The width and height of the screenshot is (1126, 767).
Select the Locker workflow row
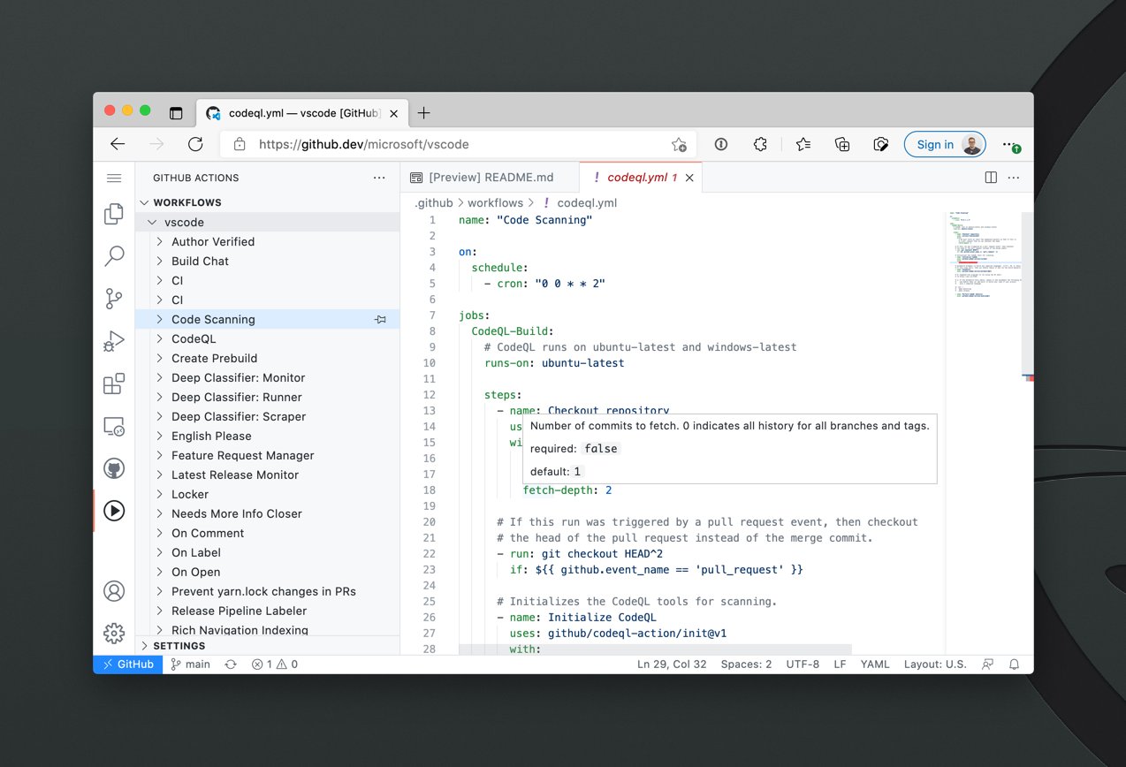[x=268, y=495]
